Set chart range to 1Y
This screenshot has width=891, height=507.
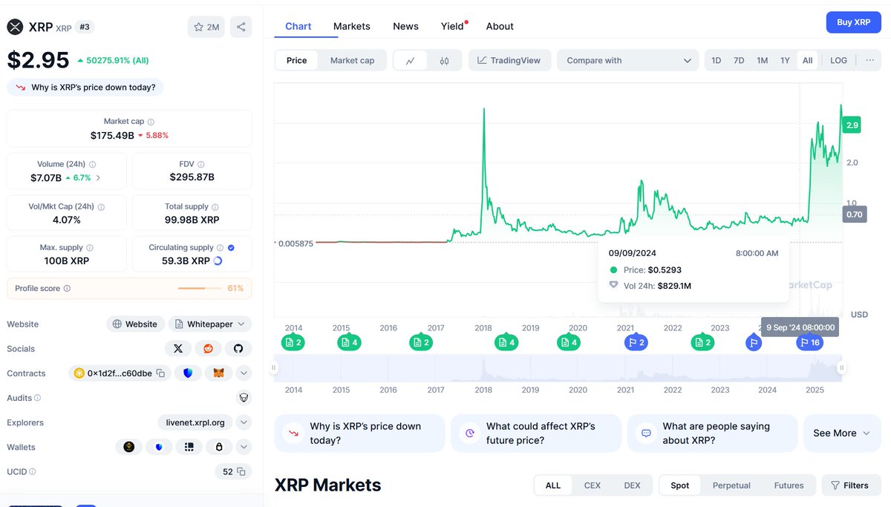click(785, 61)
